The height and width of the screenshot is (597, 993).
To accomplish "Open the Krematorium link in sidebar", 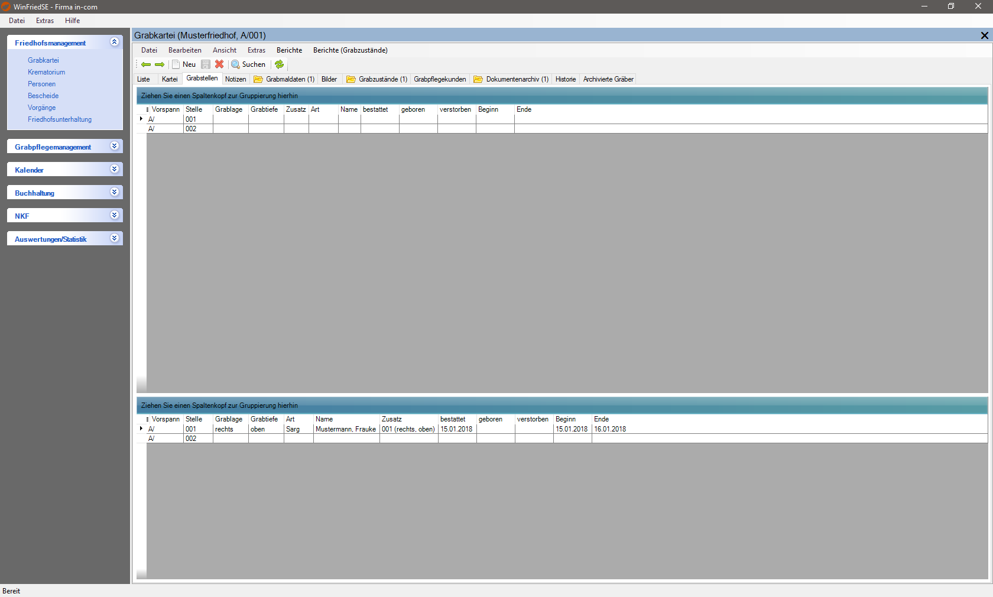I will [x=46, y=72].
